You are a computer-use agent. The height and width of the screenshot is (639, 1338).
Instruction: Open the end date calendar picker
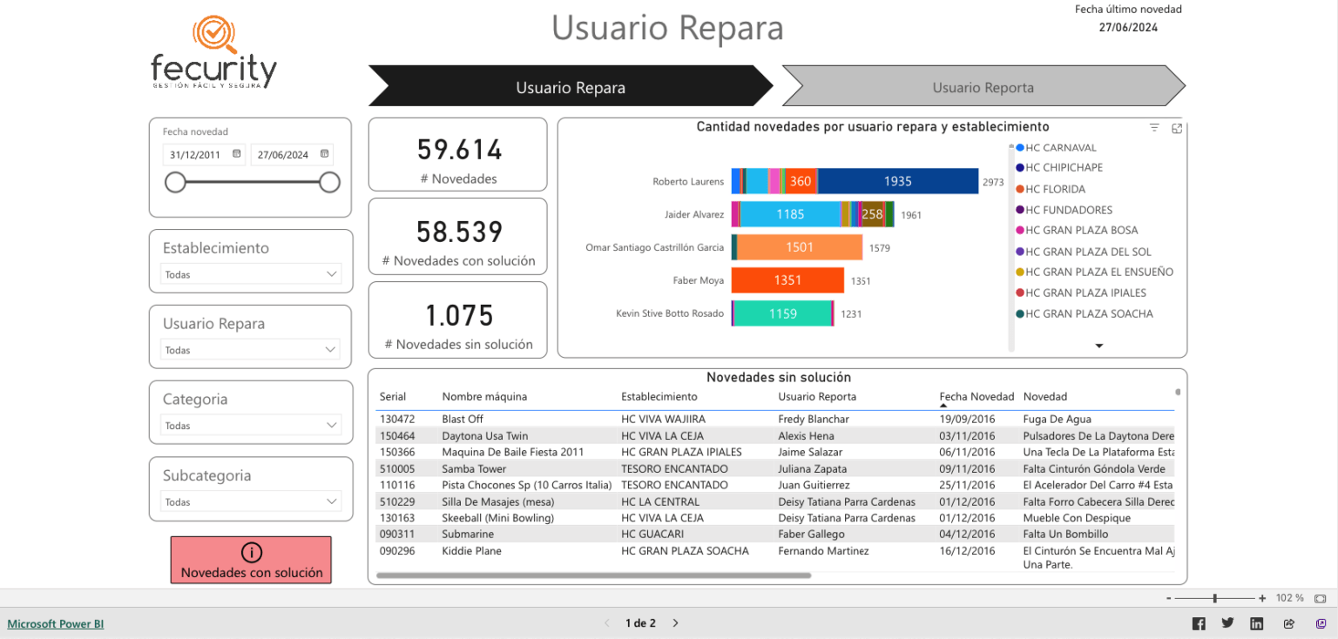324,154
